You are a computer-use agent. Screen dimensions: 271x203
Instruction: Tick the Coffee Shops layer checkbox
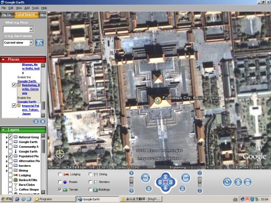(10, 189)
